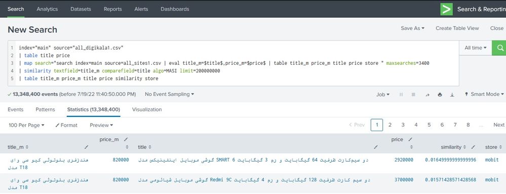Viewport: 506px width, 194px height.
Task: Export results with the download icon
Action: click(452, 95)
